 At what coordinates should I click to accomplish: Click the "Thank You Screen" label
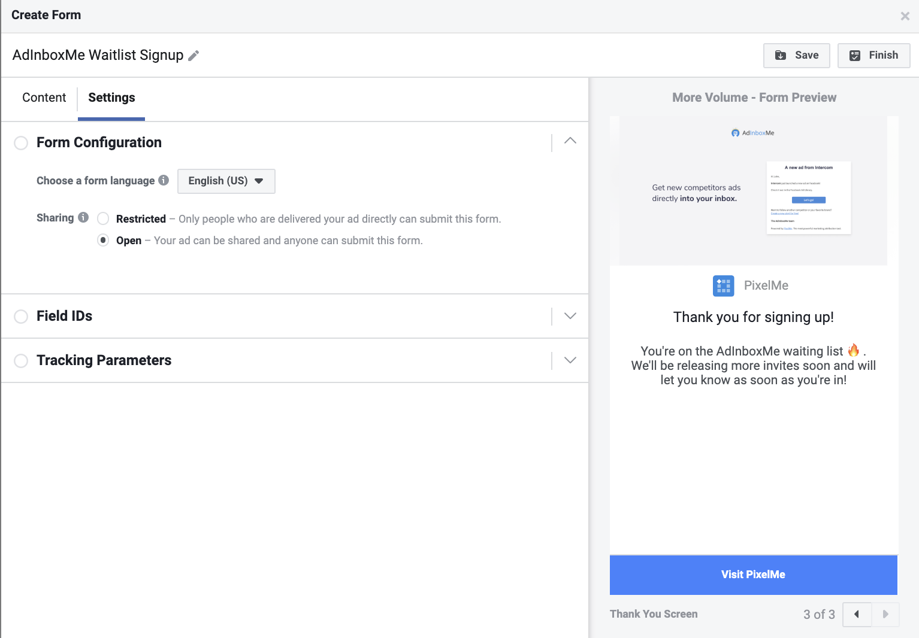tap(654, 614)
